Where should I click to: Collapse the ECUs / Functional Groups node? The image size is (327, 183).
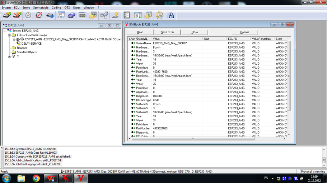click(9, 35)
